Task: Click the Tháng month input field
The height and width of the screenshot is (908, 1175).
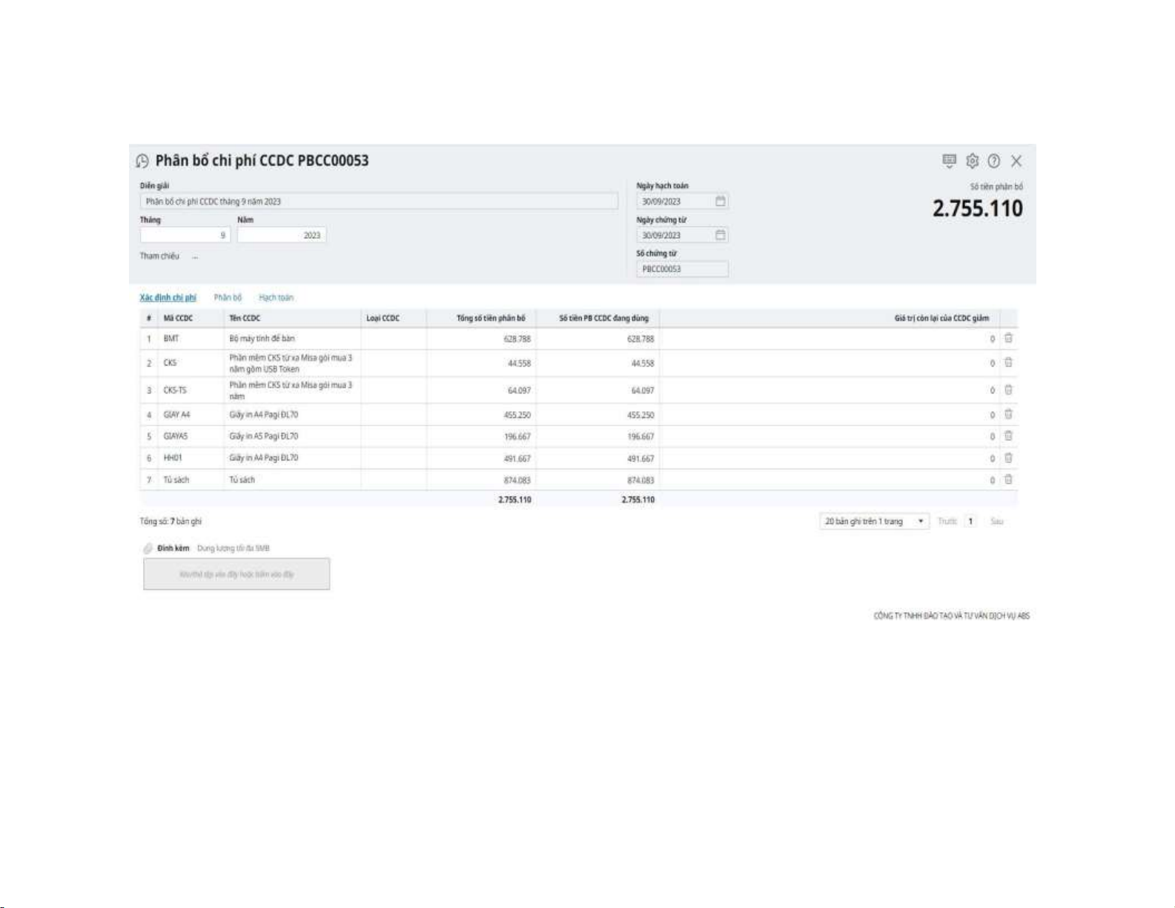Action: (185, 235)
